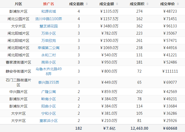Select average price ¥60668
The width and height of the screenshot is (185, 132).
pos(170,128)
